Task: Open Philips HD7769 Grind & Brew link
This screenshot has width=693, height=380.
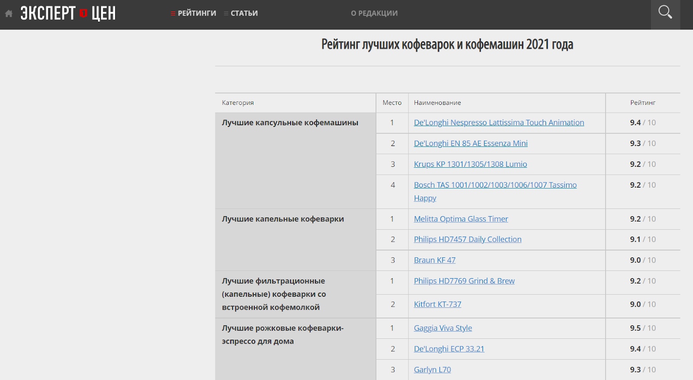Action: coord(464,281)
